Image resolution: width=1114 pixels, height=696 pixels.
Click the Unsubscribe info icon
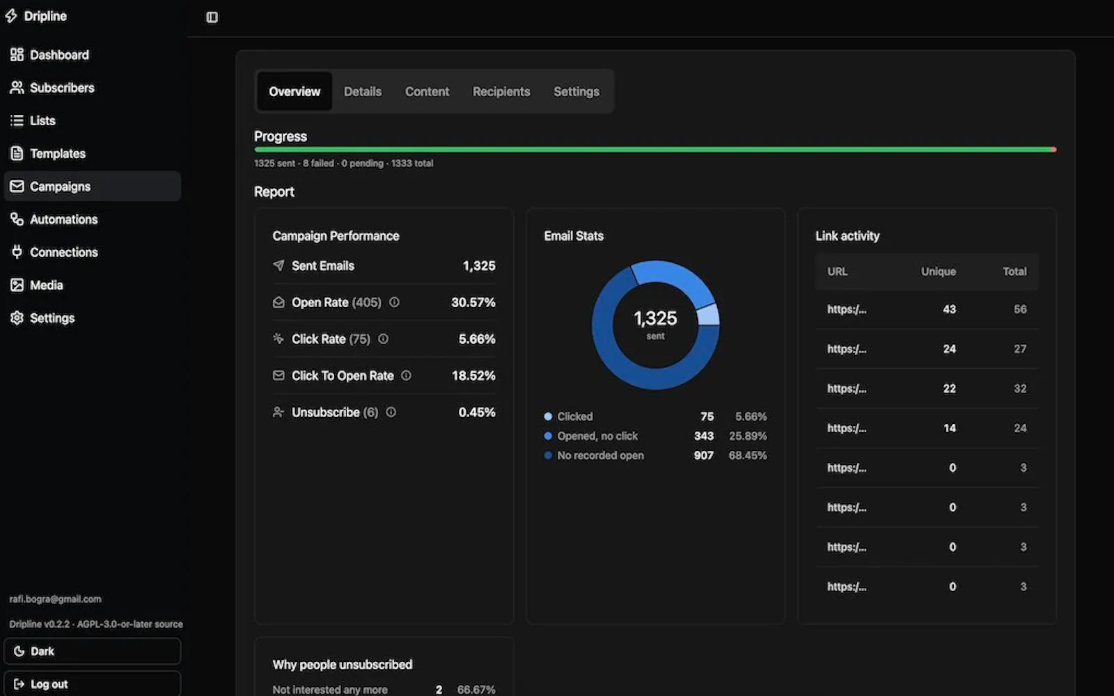point(391,412)
